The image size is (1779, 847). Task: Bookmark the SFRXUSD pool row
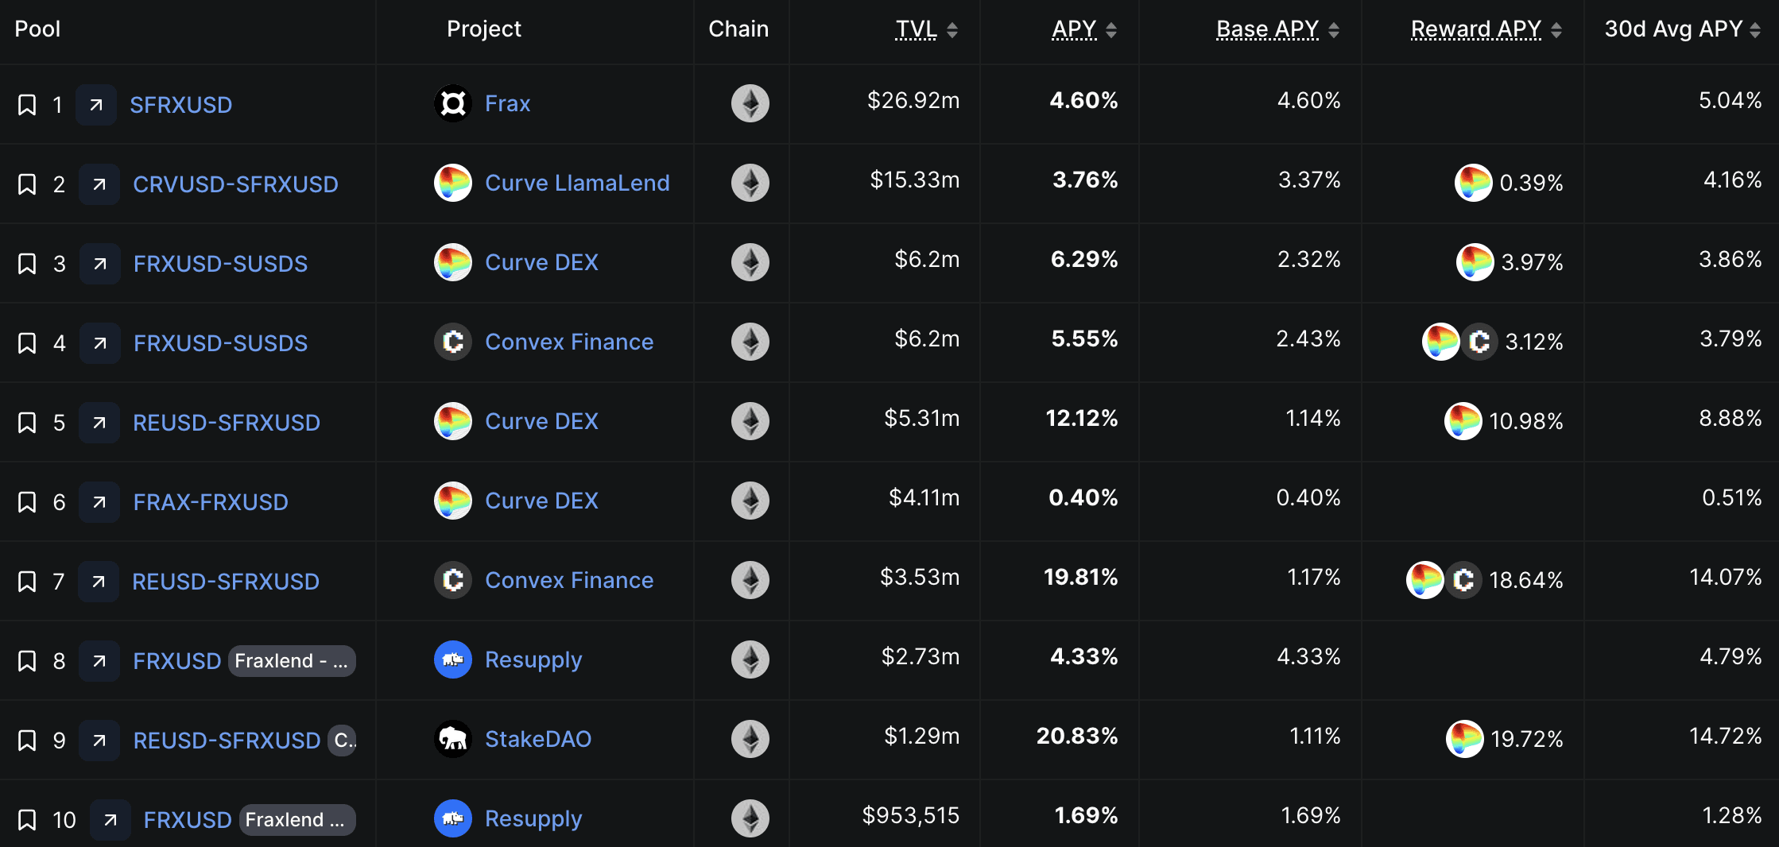pos(27,105)
